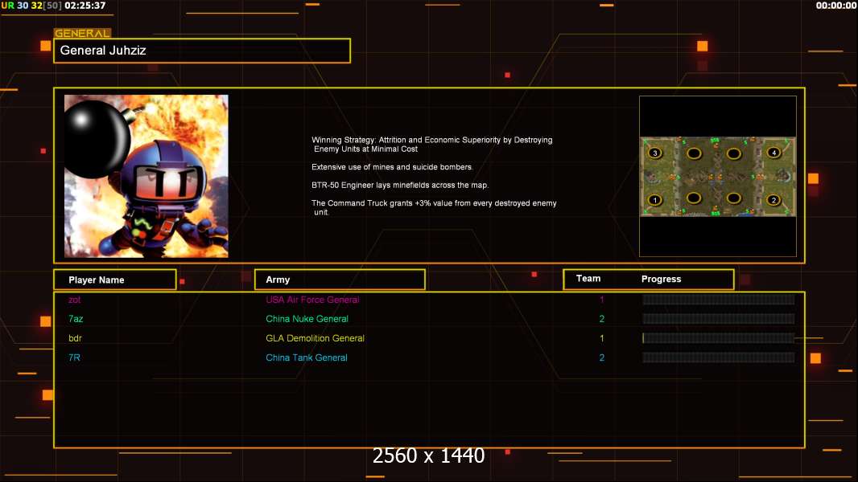Click the black circle marker beside start position 1
The height and width of the screenshot is (482, 858).
(x=695, y=198)
